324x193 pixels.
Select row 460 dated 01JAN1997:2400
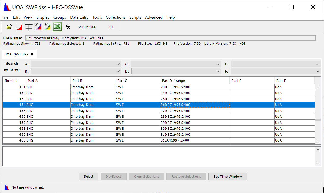tap(159, 140)
